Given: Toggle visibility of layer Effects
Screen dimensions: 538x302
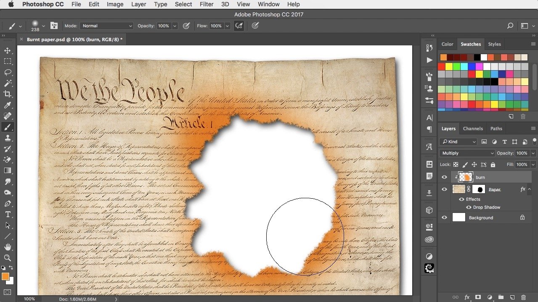Looking at the screenshot, I should [461, 199].
